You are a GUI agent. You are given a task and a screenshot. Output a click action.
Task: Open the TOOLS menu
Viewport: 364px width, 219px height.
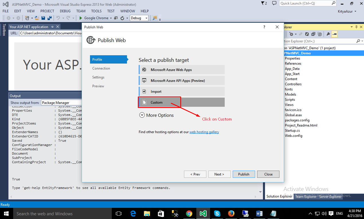(x=96, y=11)
